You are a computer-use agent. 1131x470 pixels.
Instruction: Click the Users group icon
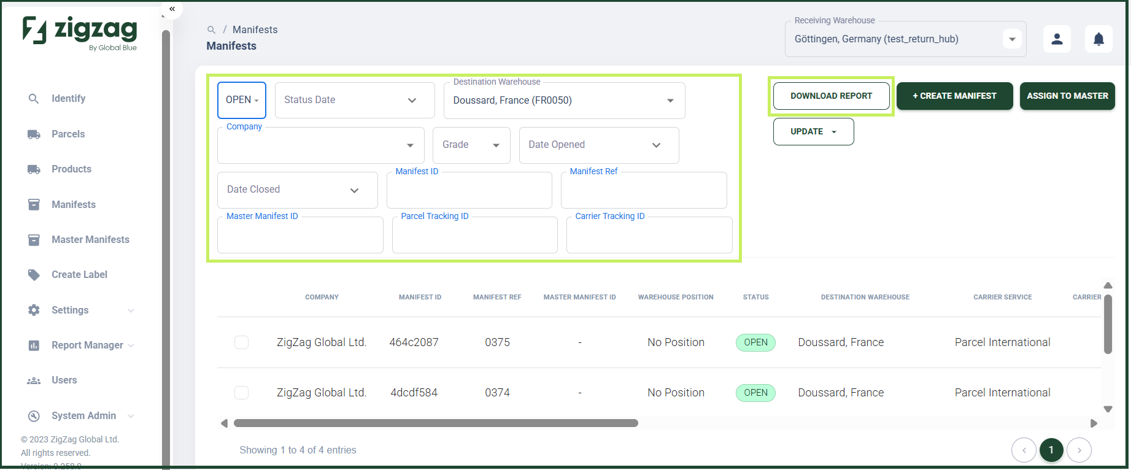coord(34,380)
